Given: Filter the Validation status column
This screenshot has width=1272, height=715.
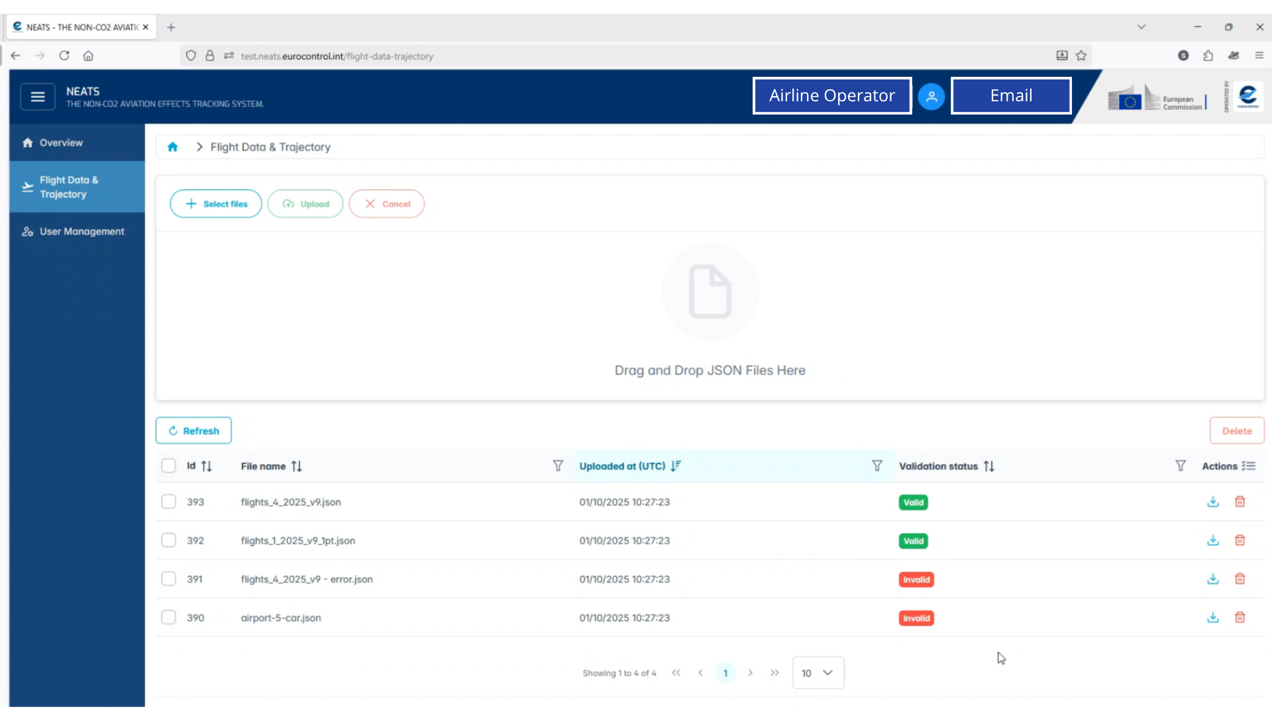Looking at the screenshot, I should point(1180,466).
